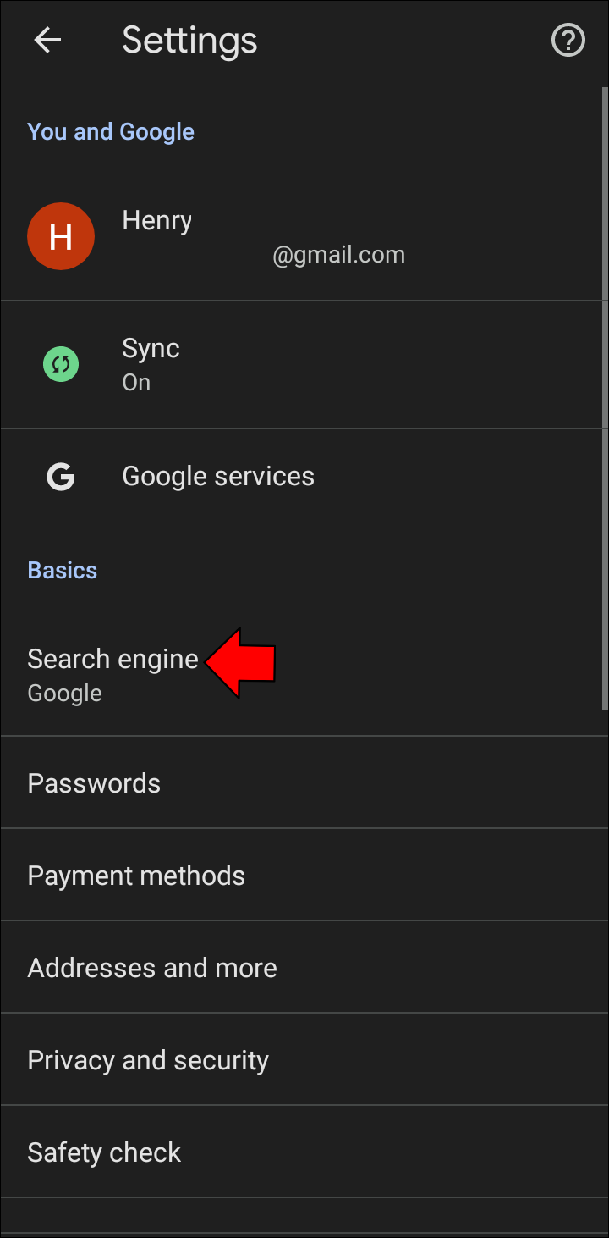The image size is (609, 1238).
Task: Tap the Google search engine value
Action: point(64,694)
